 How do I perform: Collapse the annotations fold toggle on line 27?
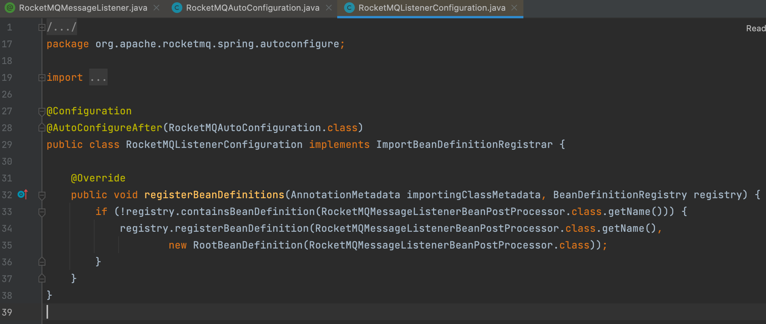click(42, 111)
